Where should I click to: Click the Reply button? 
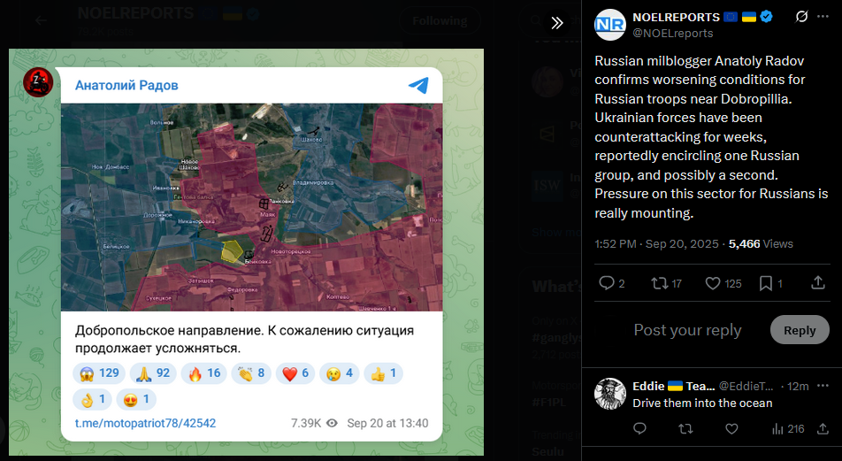[800, 330]
